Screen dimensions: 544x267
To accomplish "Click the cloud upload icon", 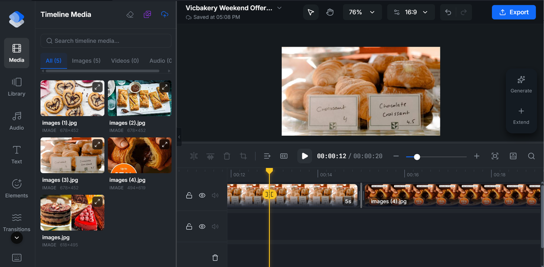I will pos(165,14).
